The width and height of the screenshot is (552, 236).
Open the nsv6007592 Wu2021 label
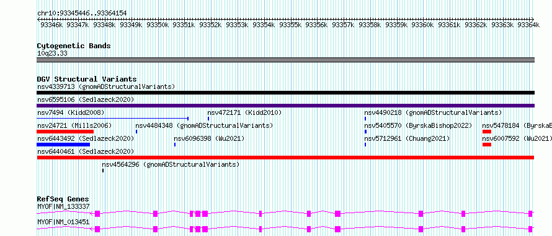click(x=517, y=138)
